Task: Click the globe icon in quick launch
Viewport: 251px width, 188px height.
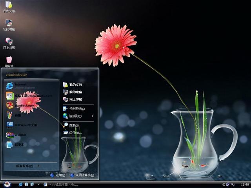Action: click(x=26, y=184)
